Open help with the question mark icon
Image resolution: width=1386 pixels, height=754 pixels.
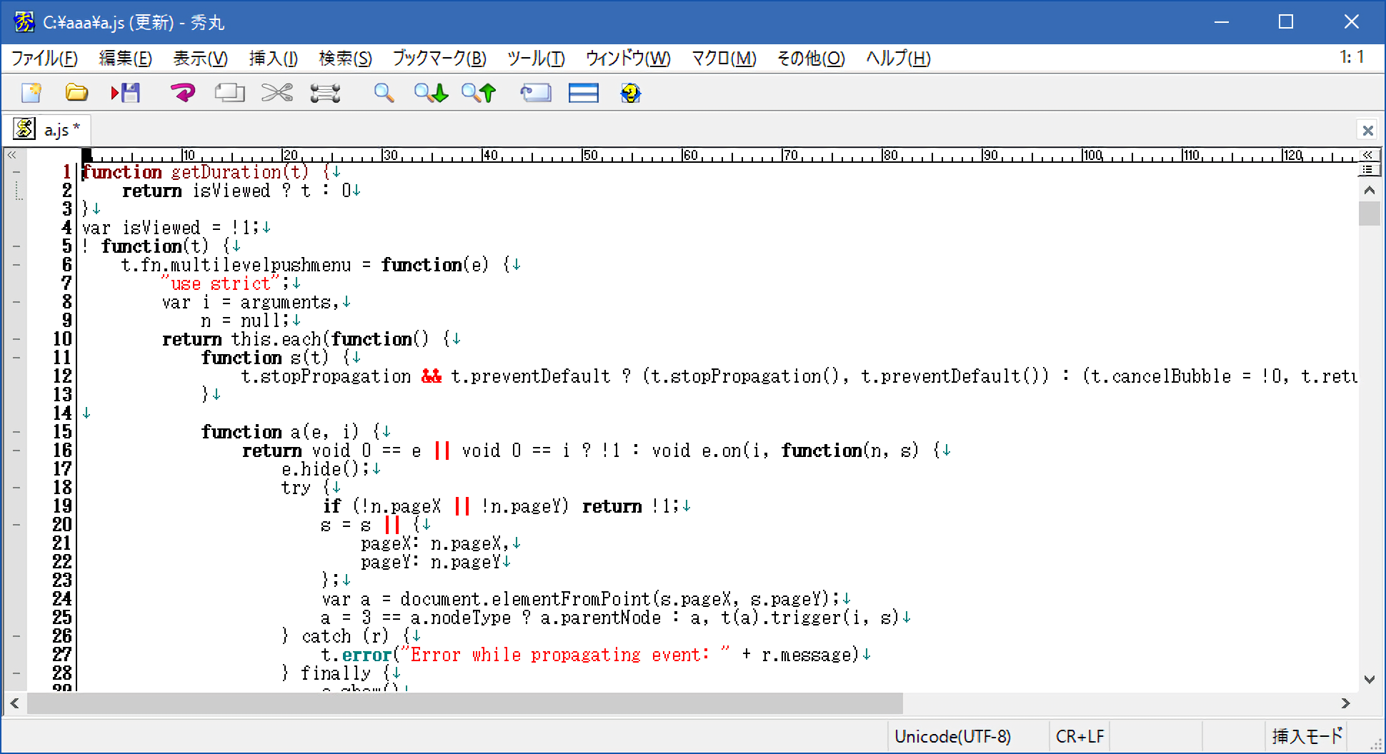pyautogui.click(x=630, y=93)
